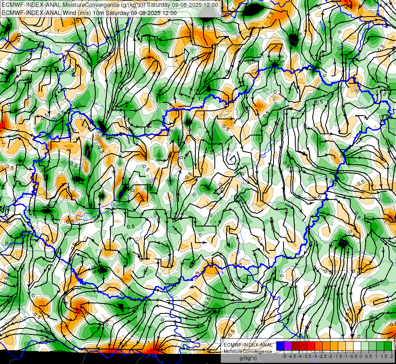Select the darkest red legend swatch
This screenshot has width=396, height=364.
(x=296, y=346)
